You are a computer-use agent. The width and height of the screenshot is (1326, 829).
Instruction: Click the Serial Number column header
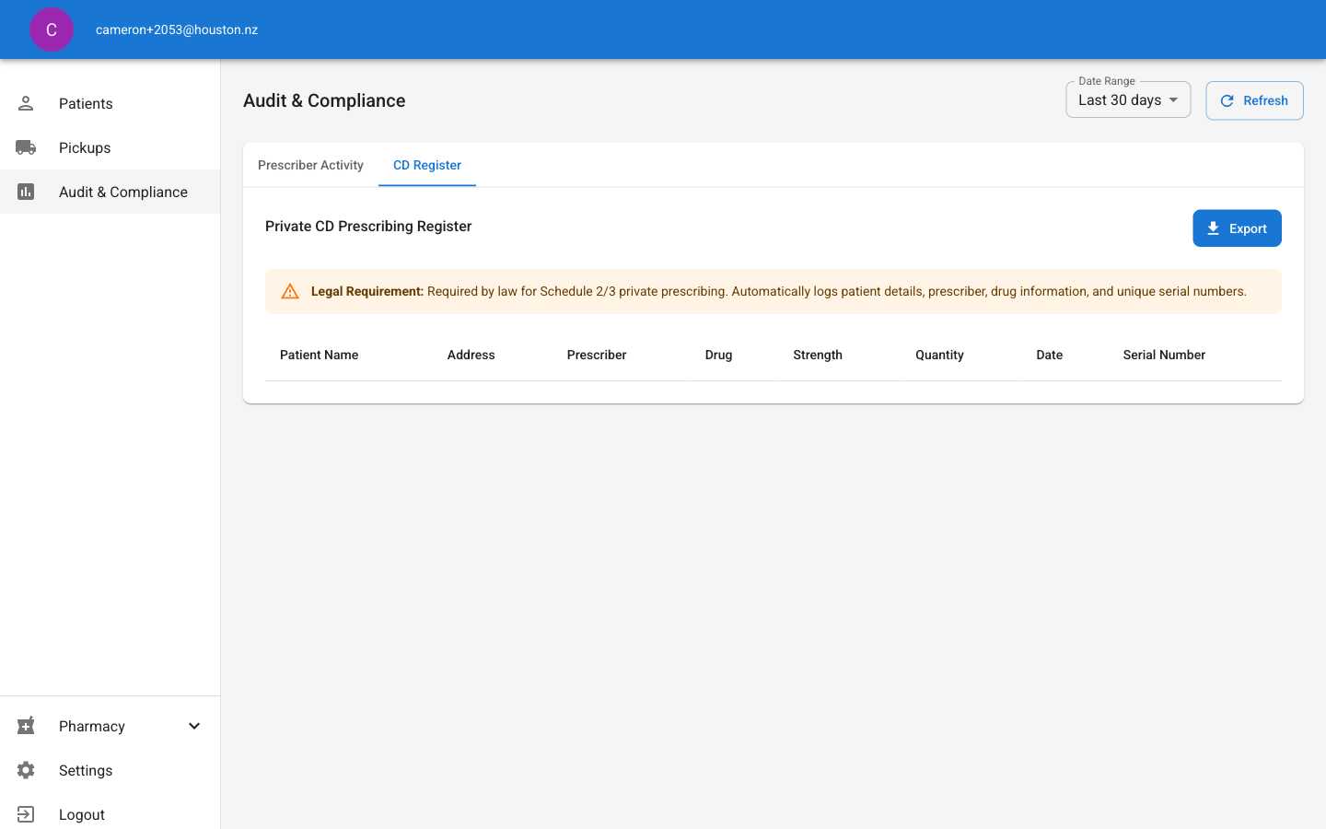(x=1164, y=355)
